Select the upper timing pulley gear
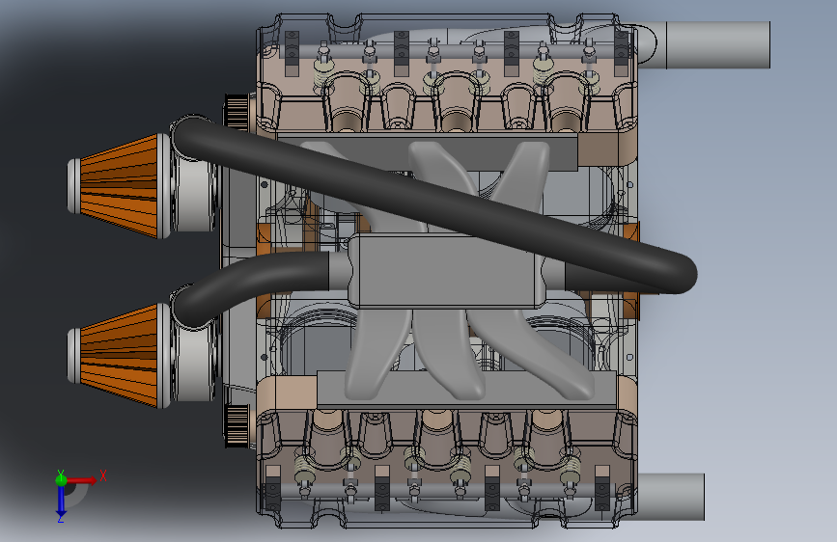Image resolution: width=837 pixels, height=542 pixels. click(237, 113)
